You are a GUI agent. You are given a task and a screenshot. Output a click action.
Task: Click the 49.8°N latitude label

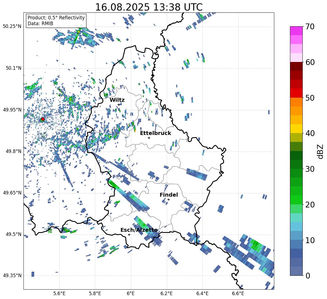[x=13, y=151]
